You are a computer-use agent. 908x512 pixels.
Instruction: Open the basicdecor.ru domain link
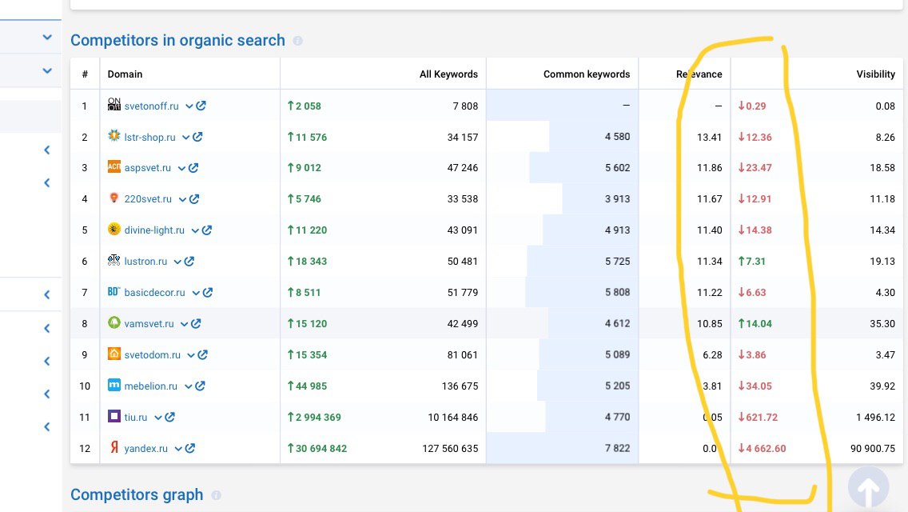point(154,293)
